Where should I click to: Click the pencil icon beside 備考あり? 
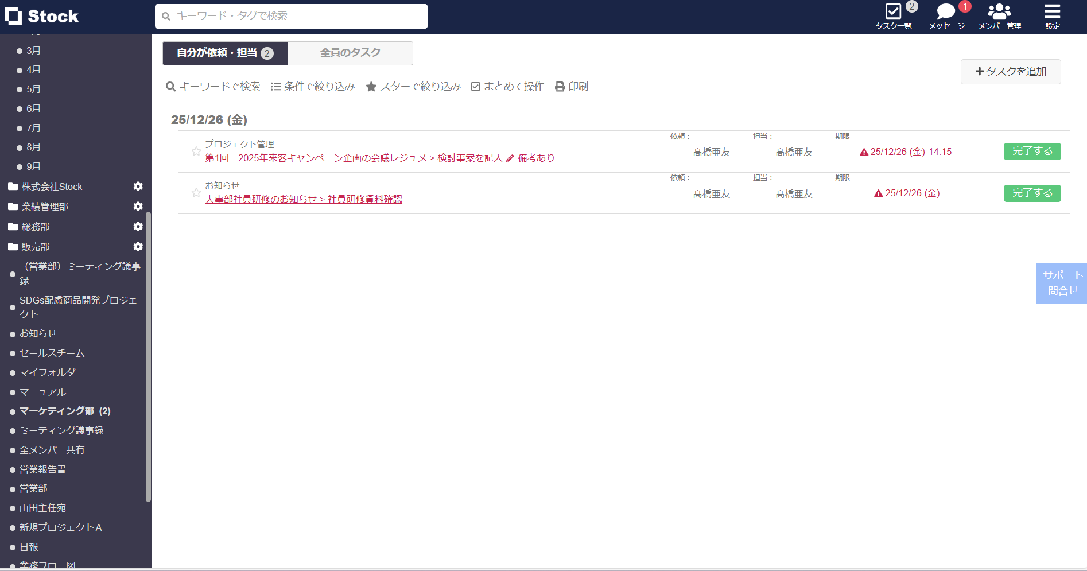pyautogui.click(x=510, y=158)
